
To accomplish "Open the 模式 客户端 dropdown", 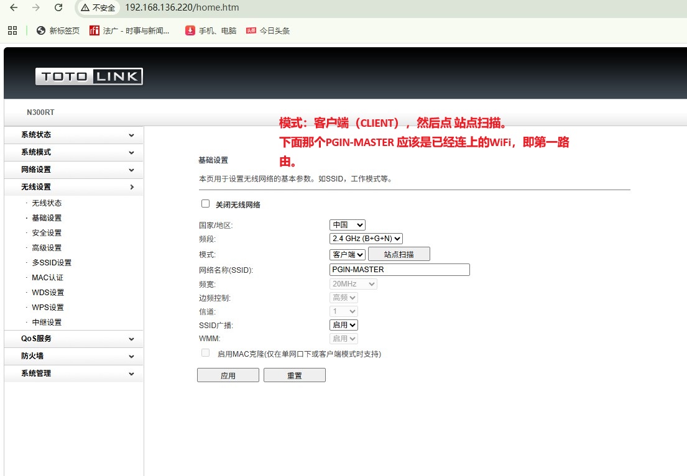I will tap(347, 254).
